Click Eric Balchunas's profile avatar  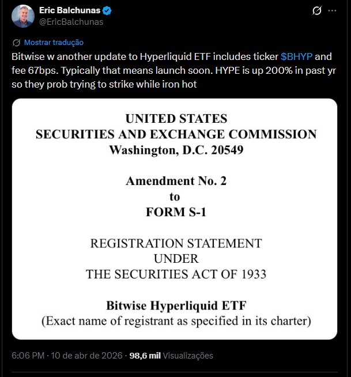pos(24,16)
